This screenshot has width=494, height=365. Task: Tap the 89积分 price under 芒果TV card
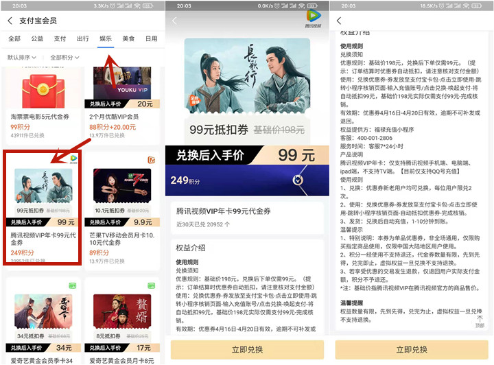99,253
